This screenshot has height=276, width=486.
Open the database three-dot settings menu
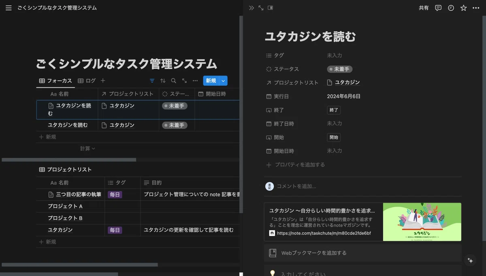195,81
